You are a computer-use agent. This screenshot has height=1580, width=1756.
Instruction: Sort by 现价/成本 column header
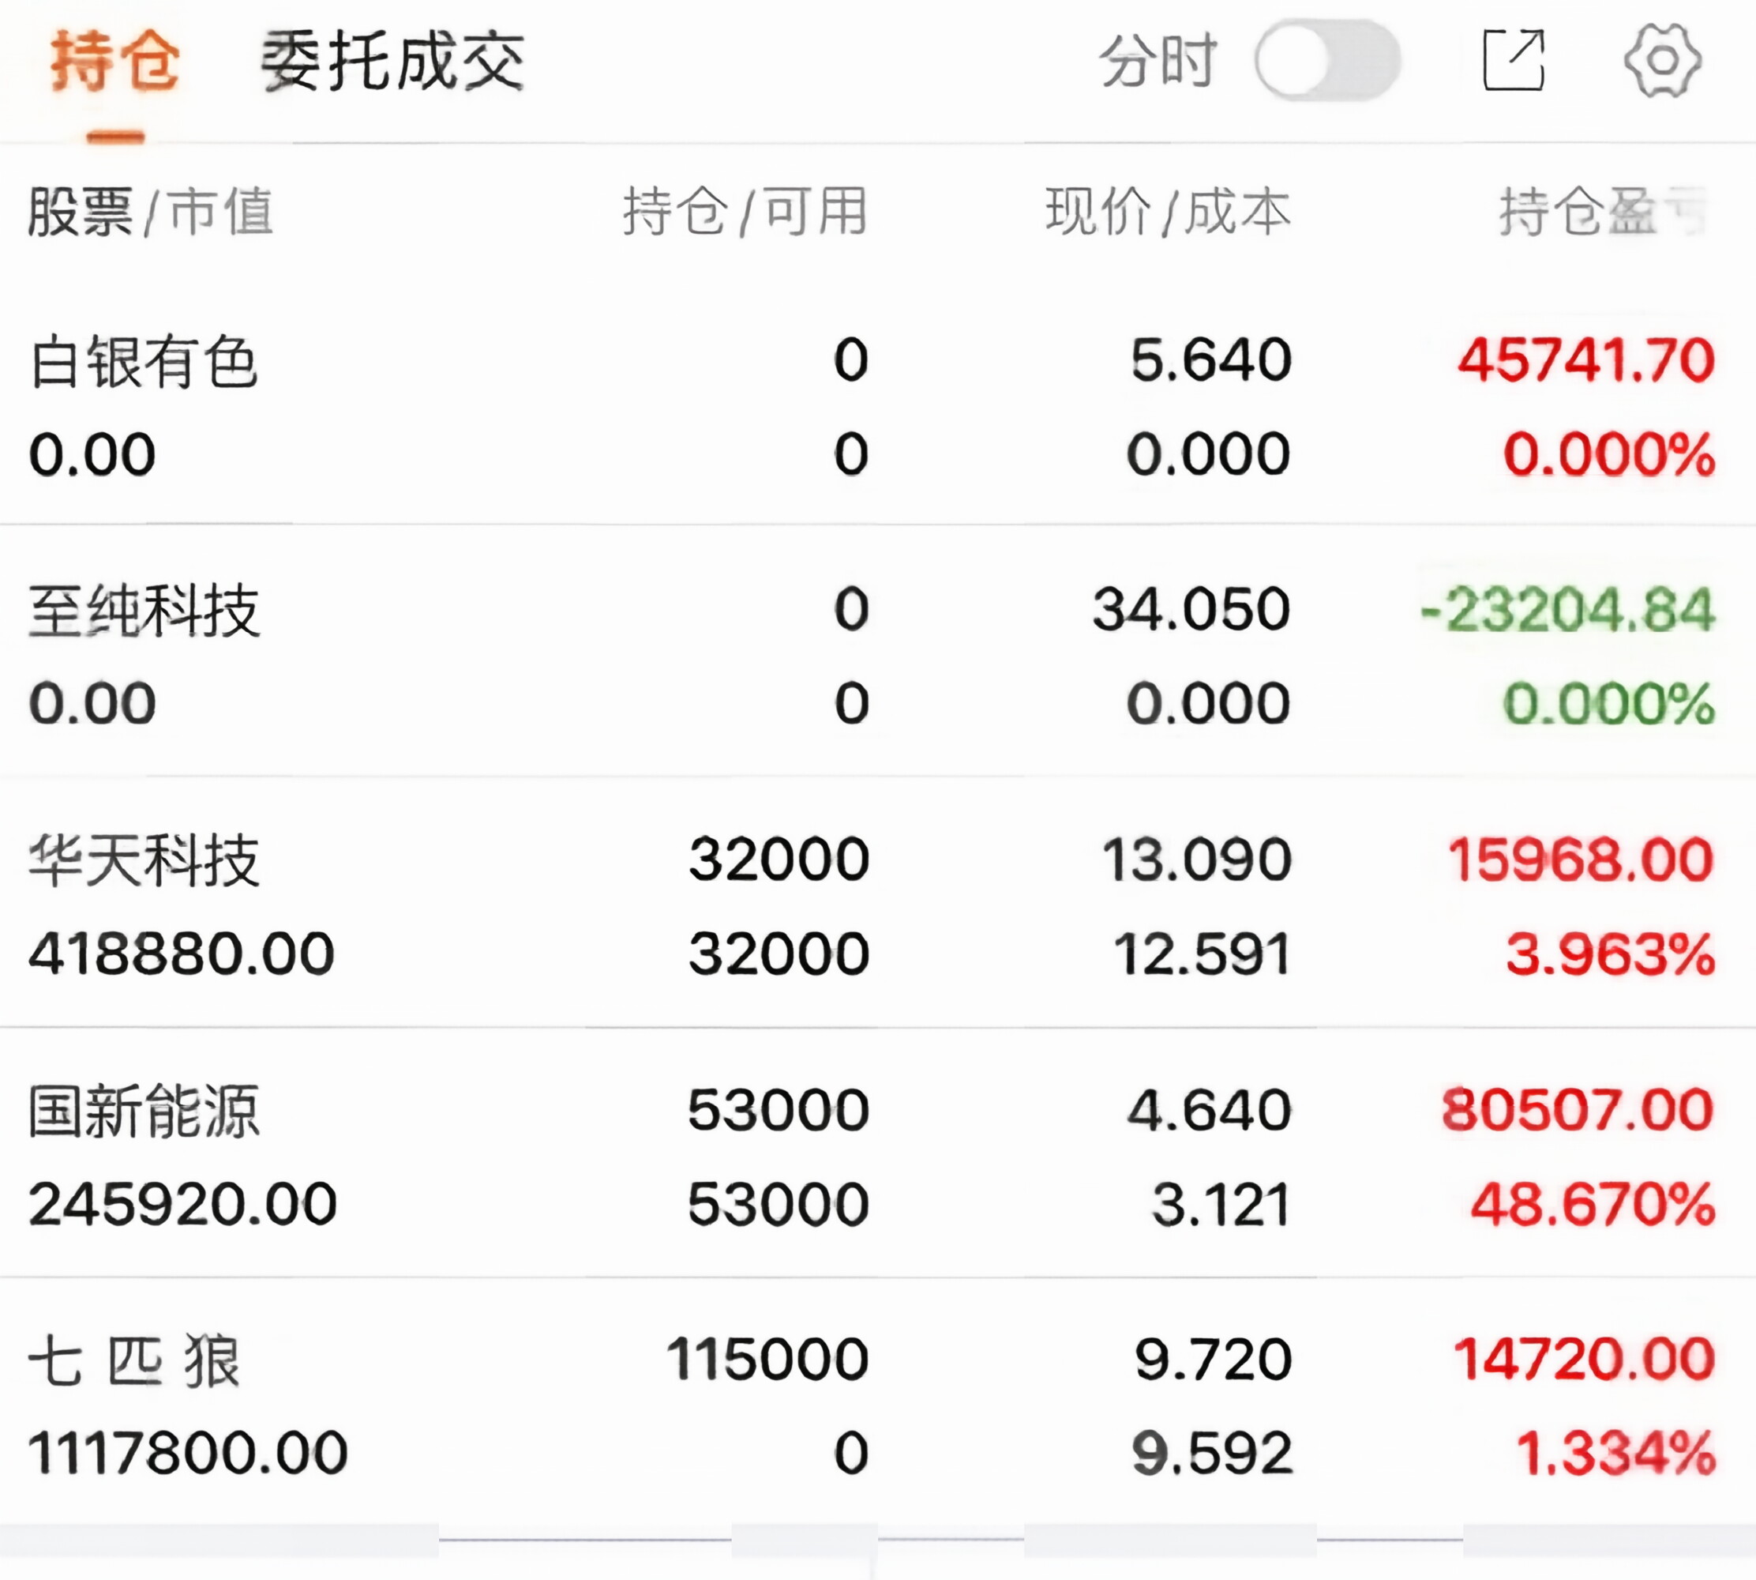point(1167,212)
